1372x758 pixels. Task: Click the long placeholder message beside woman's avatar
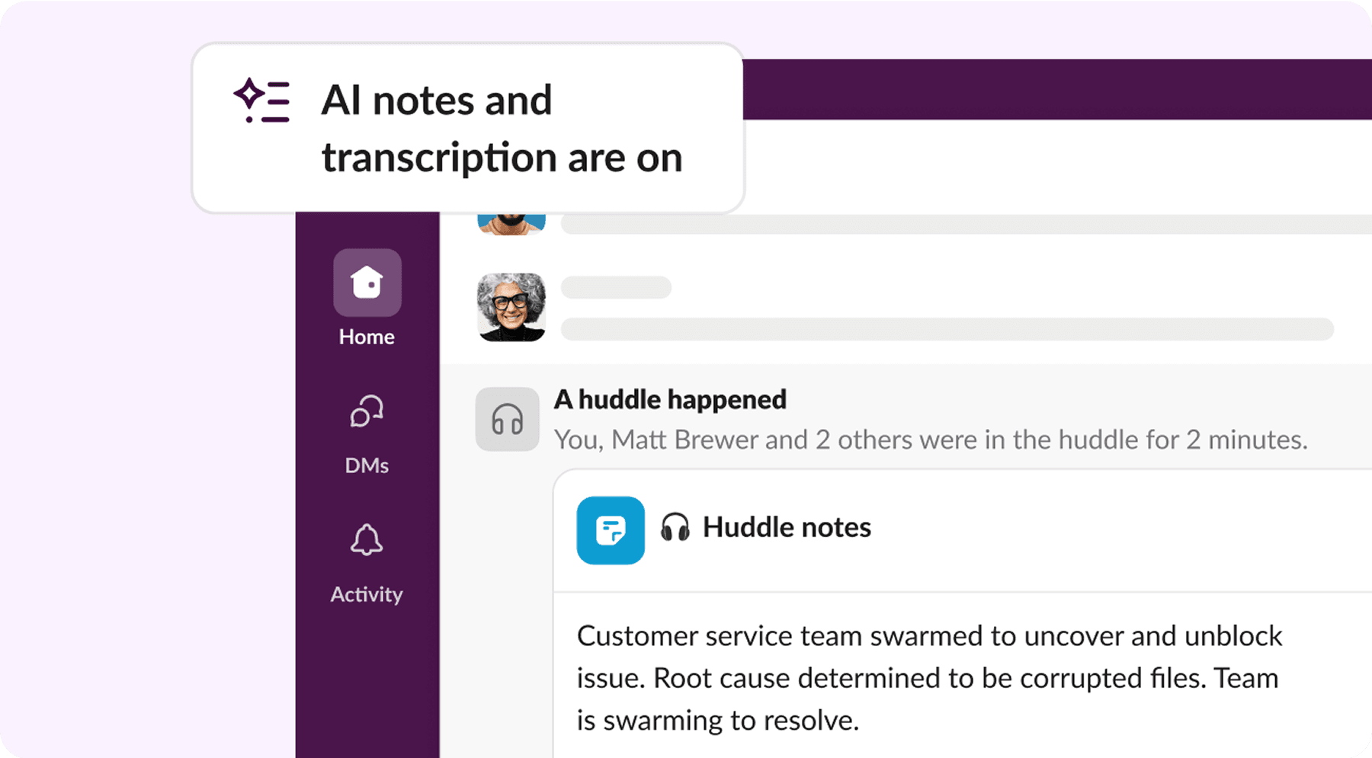point(947,329)
